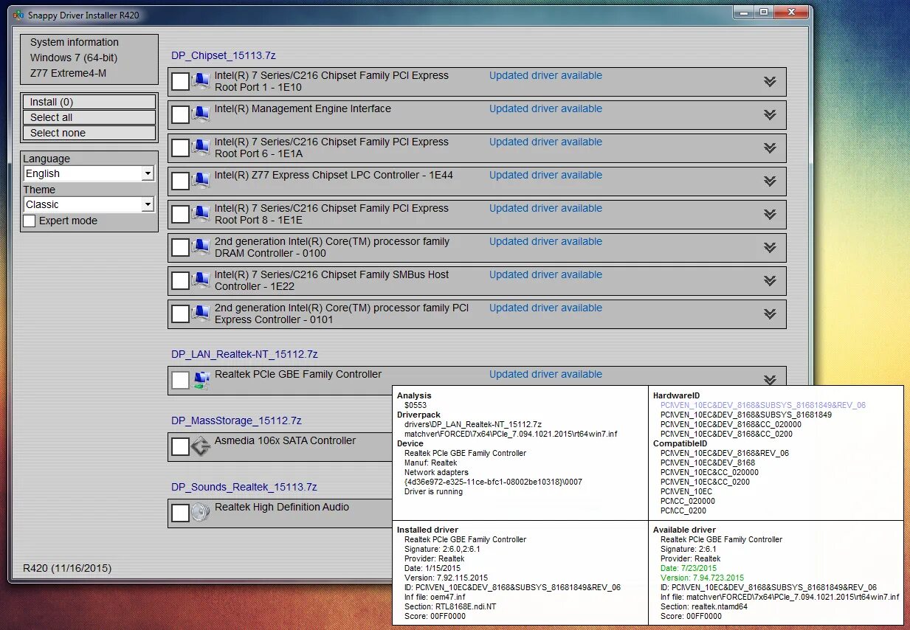
Task: Click Snappy Driver Installer title bar app icon
Action: pos(18,15)
